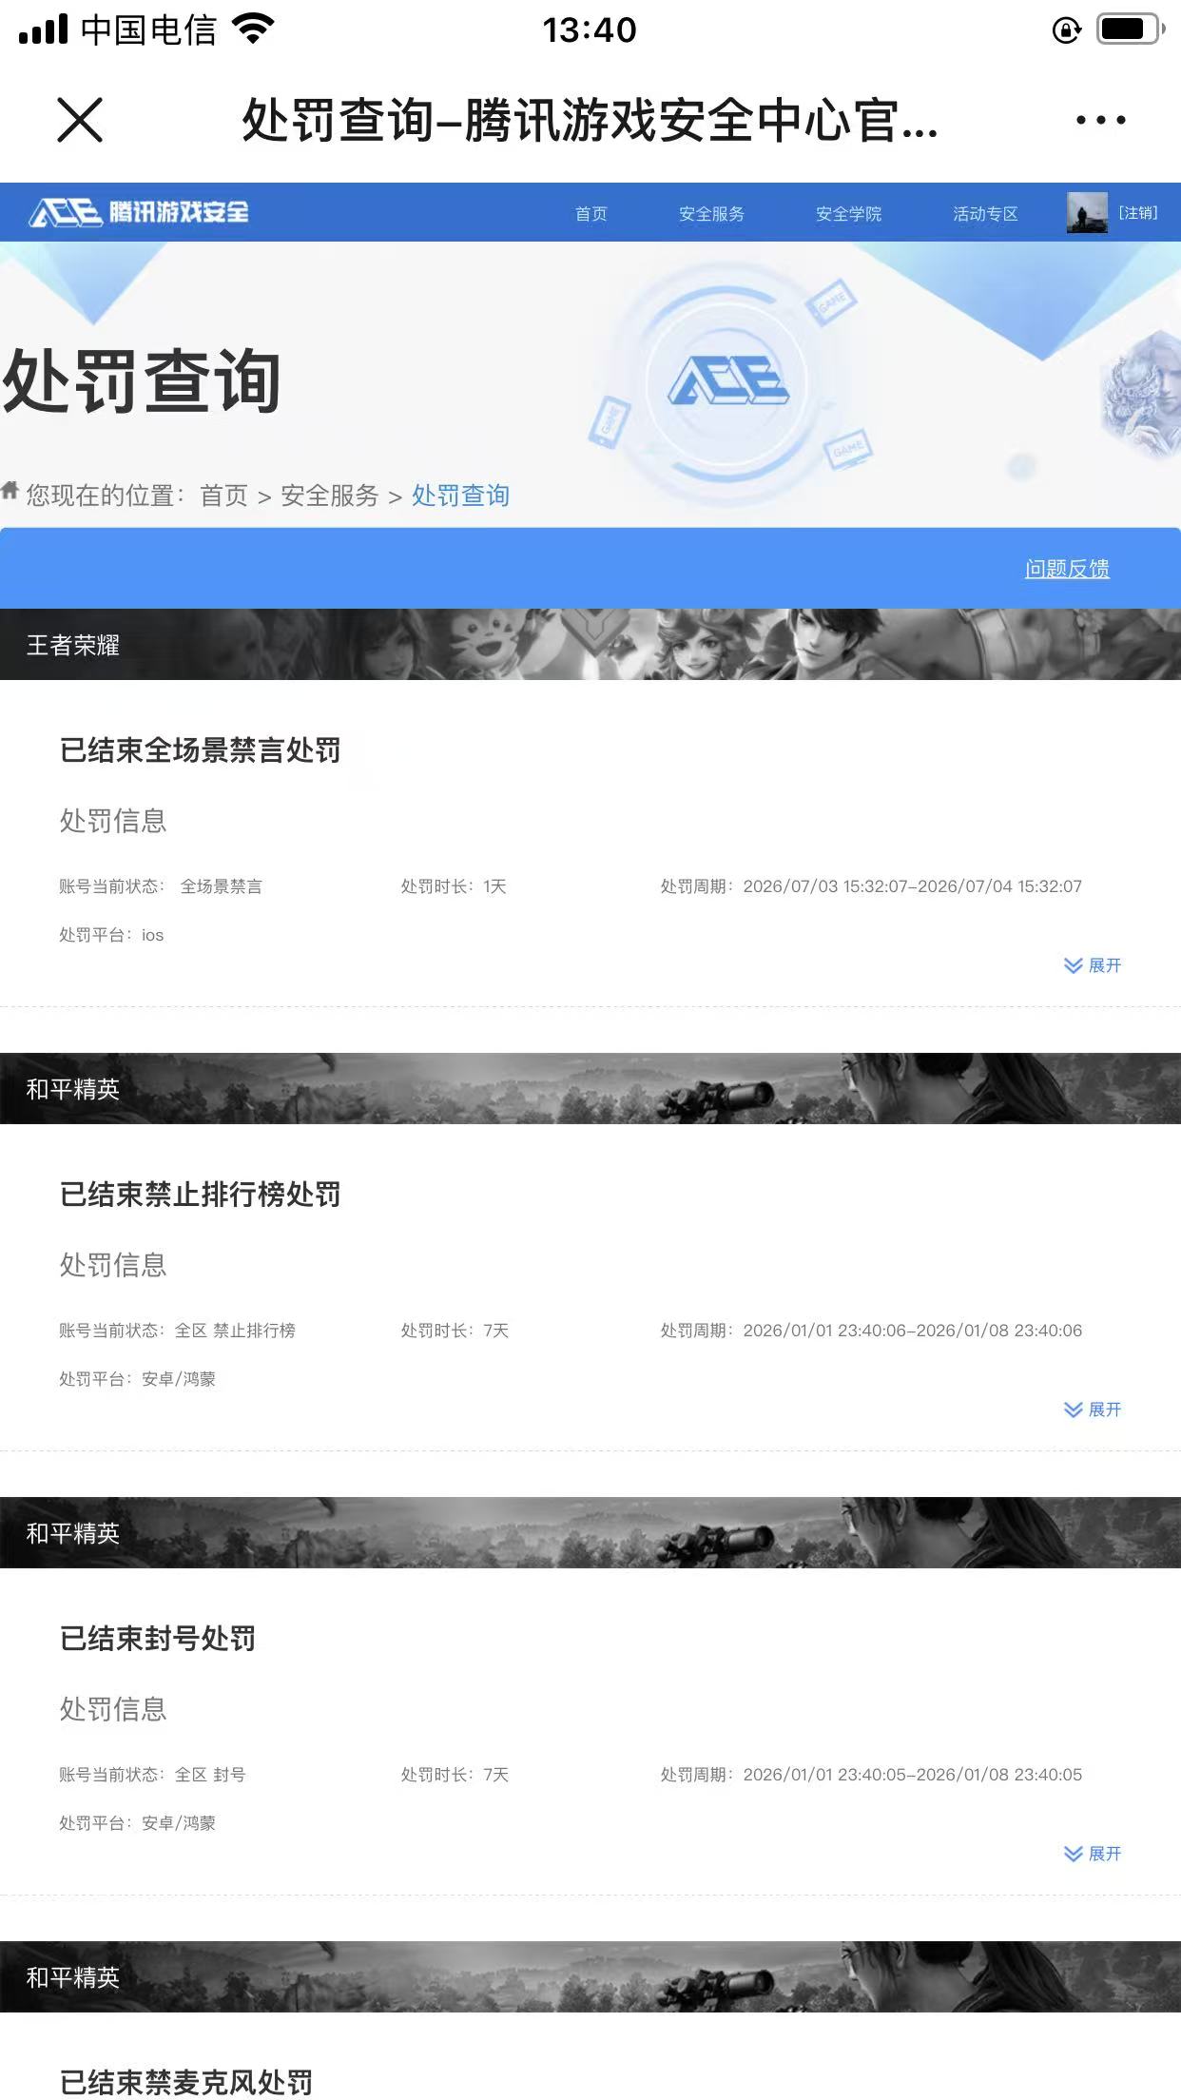The height and width of the screenshot is (2100, 1181).
Task: Click the 账号当前状态: 全区 封号 text
Action: point(152,1775)
